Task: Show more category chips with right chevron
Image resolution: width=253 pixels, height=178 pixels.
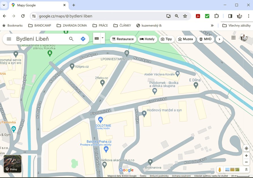Action: [x=219, y=39]
